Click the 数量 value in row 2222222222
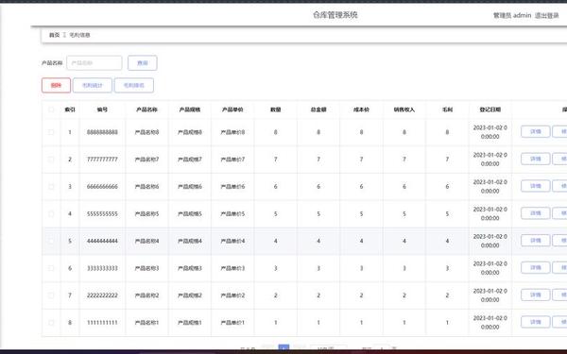 click(x=276, y=295)
